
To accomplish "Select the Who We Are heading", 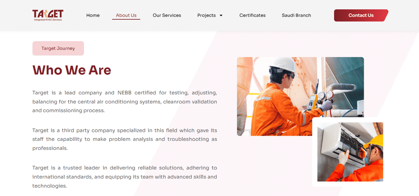I will 72,70.
